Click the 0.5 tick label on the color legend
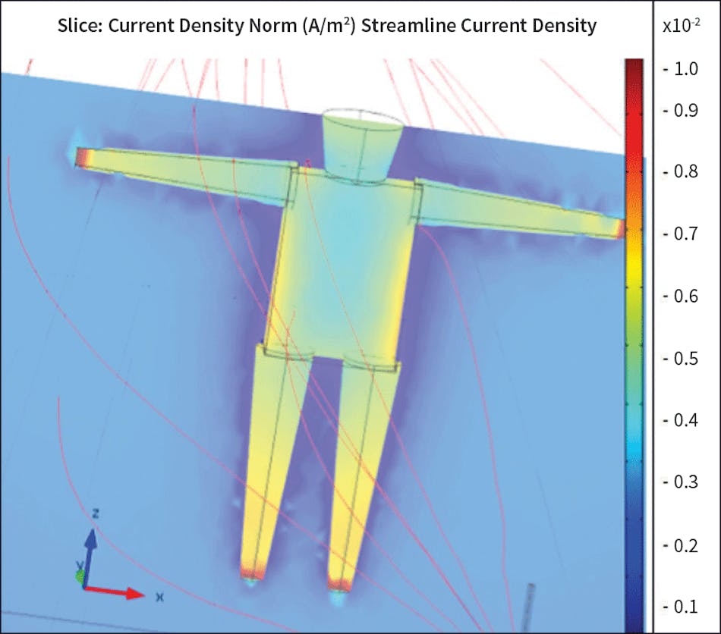The width and height of the screenshot is (721, 634). [680, 358]
